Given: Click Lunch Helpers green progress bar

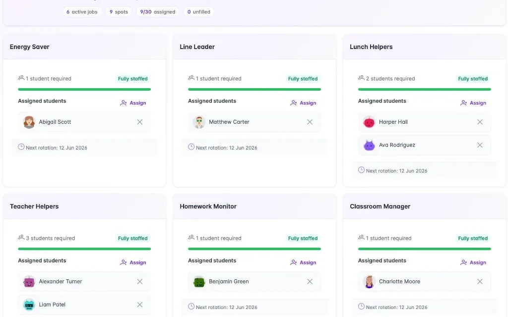Looking at the screenshot, I should point(425,89).
